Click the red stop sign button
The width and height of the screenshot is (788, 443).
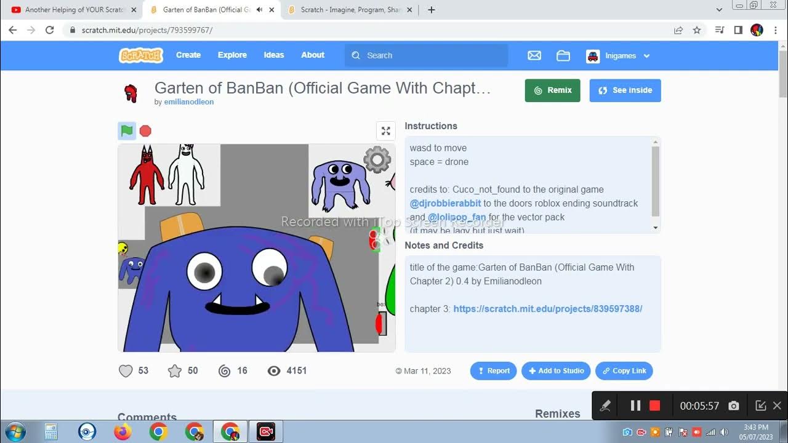pos(145,130)
